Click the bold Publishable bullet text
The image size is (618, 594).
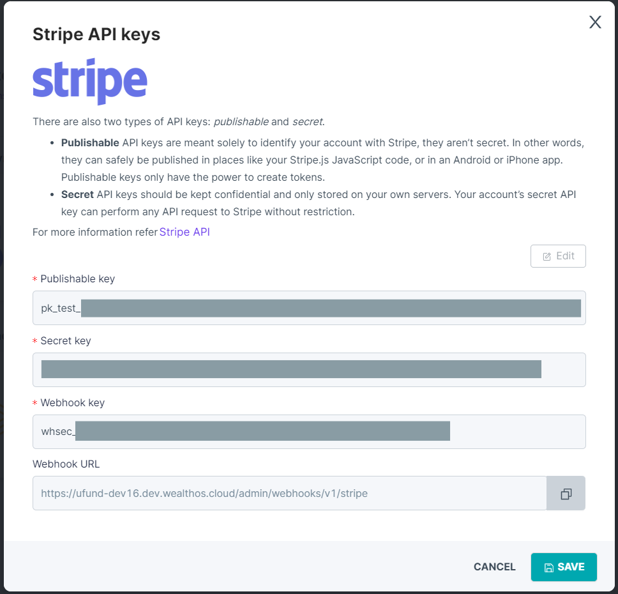point(90,143)
